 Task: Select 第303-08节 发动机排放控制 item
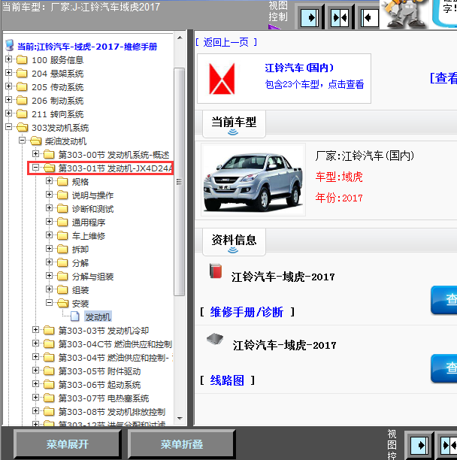112,412
